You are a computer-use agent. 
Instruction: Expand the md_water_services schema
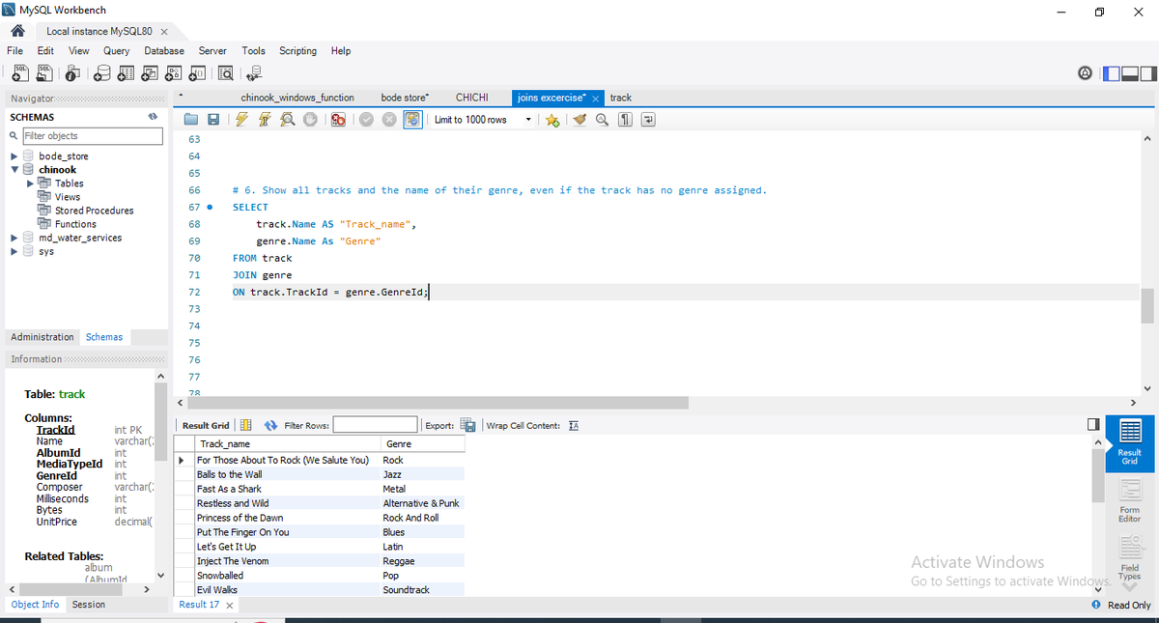tap(14, 238)
